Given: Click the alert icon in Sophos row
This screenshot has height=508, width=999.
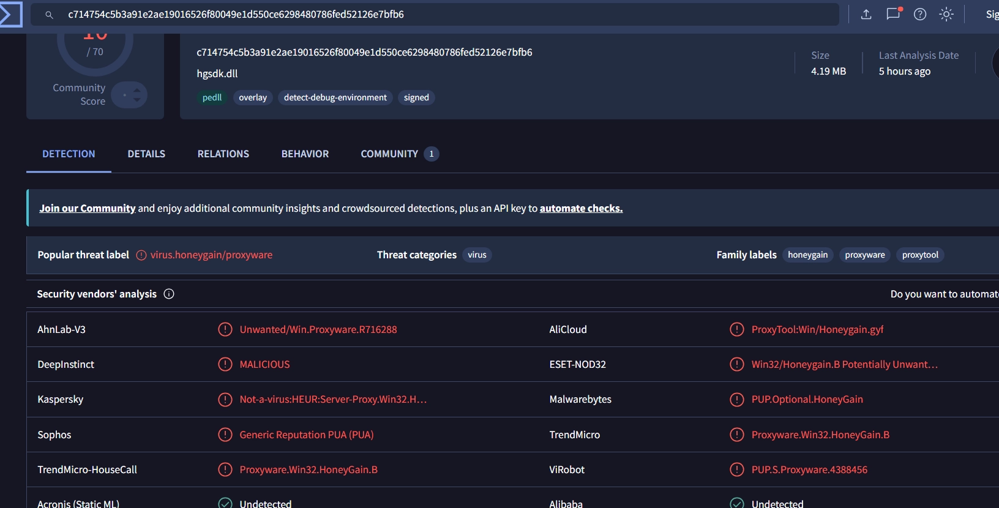Looking at the screenshot, I should point(225,435).
